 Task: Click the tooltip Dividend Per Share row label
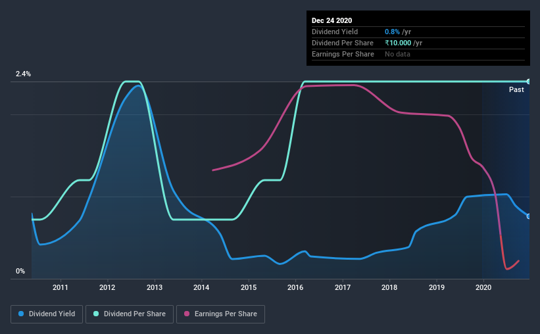[342, 43]
